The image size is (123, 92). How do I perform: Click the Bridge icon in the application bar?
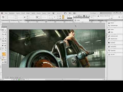pyautogui.click(x=53, y=13)
